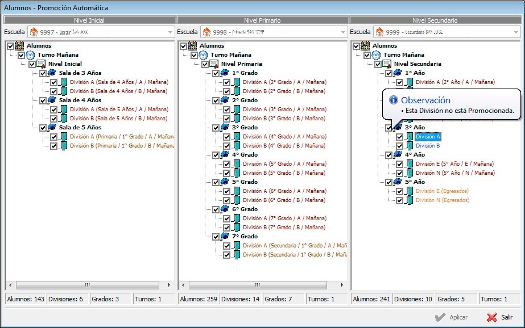Viewport: 525px width, 328px height.
Task: Open the Escuela dropdown arrow for school 9999
Action: coord(516,32)
